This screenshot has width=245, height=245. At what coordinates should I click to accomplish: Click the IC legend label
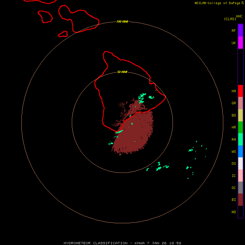click(234, 176)
